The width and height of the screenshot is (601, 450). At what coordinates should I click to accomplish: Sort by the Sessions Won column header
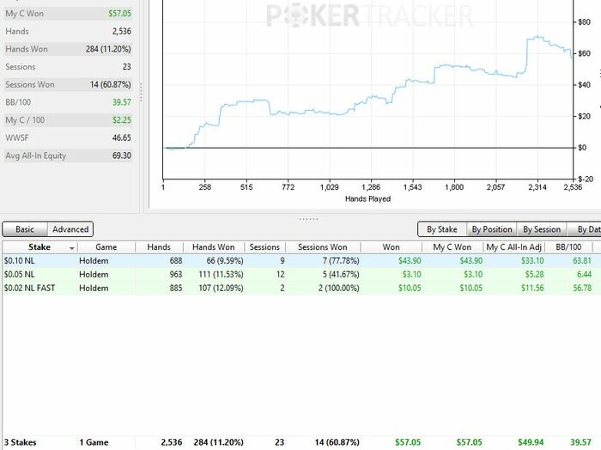322,247
